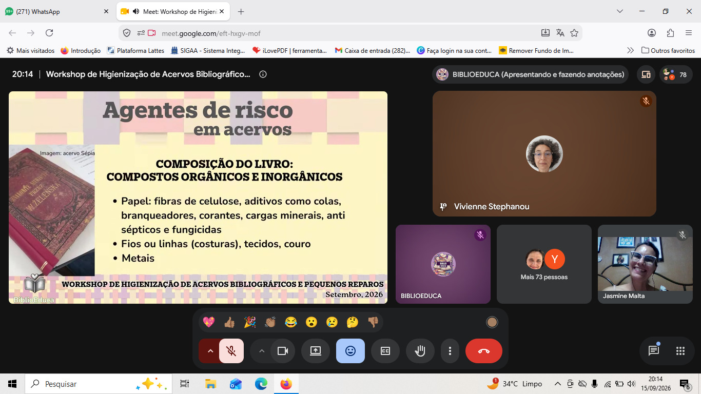Switch to the WhatsApp browser tab
Image resolution: width=701 pixels, height=394 pixels.
click(x=56, y=11)
